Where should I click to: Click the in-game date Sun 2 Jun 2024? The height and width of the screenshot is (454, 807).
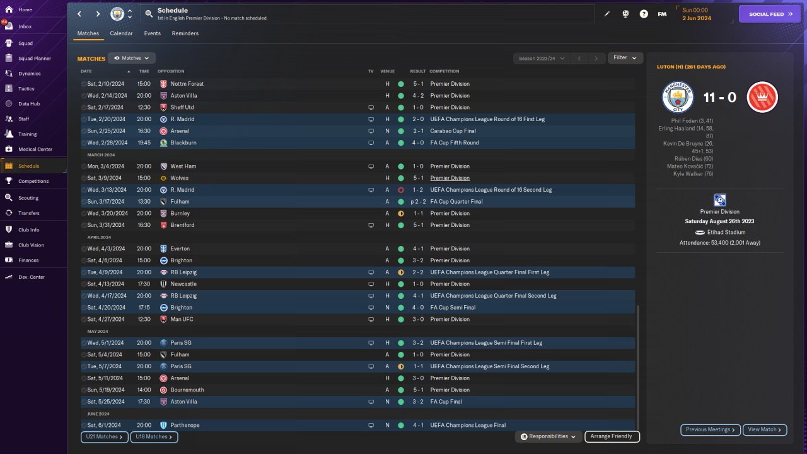click(x=697, y=14)
